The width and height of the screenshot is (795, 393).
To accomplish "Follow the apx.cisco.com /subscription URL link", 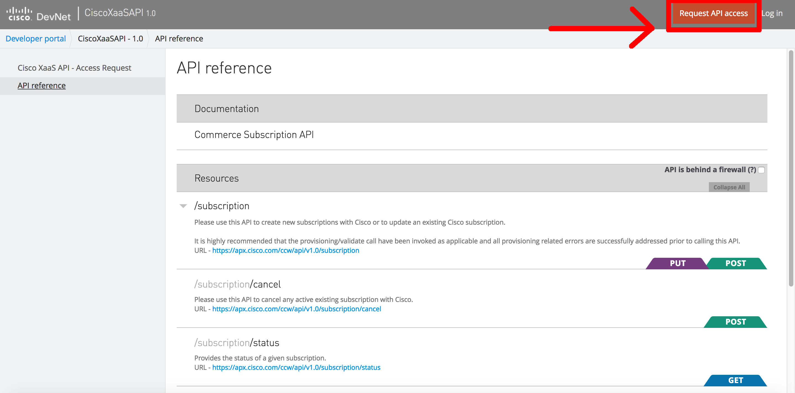I will pos(285,251).
